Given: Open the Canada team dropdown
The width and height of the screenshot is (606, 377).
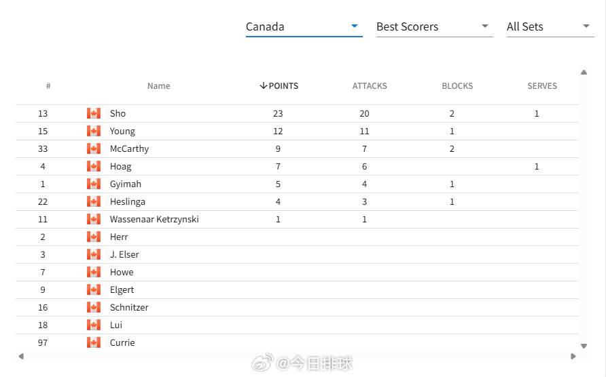Looking at the screenshot, I should coord(304,26).
